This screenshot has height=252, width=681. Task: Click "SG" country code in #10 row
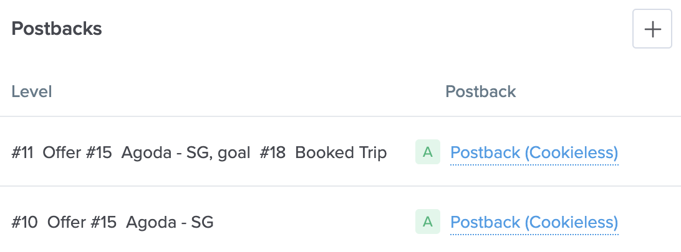[x=202, y=222]
